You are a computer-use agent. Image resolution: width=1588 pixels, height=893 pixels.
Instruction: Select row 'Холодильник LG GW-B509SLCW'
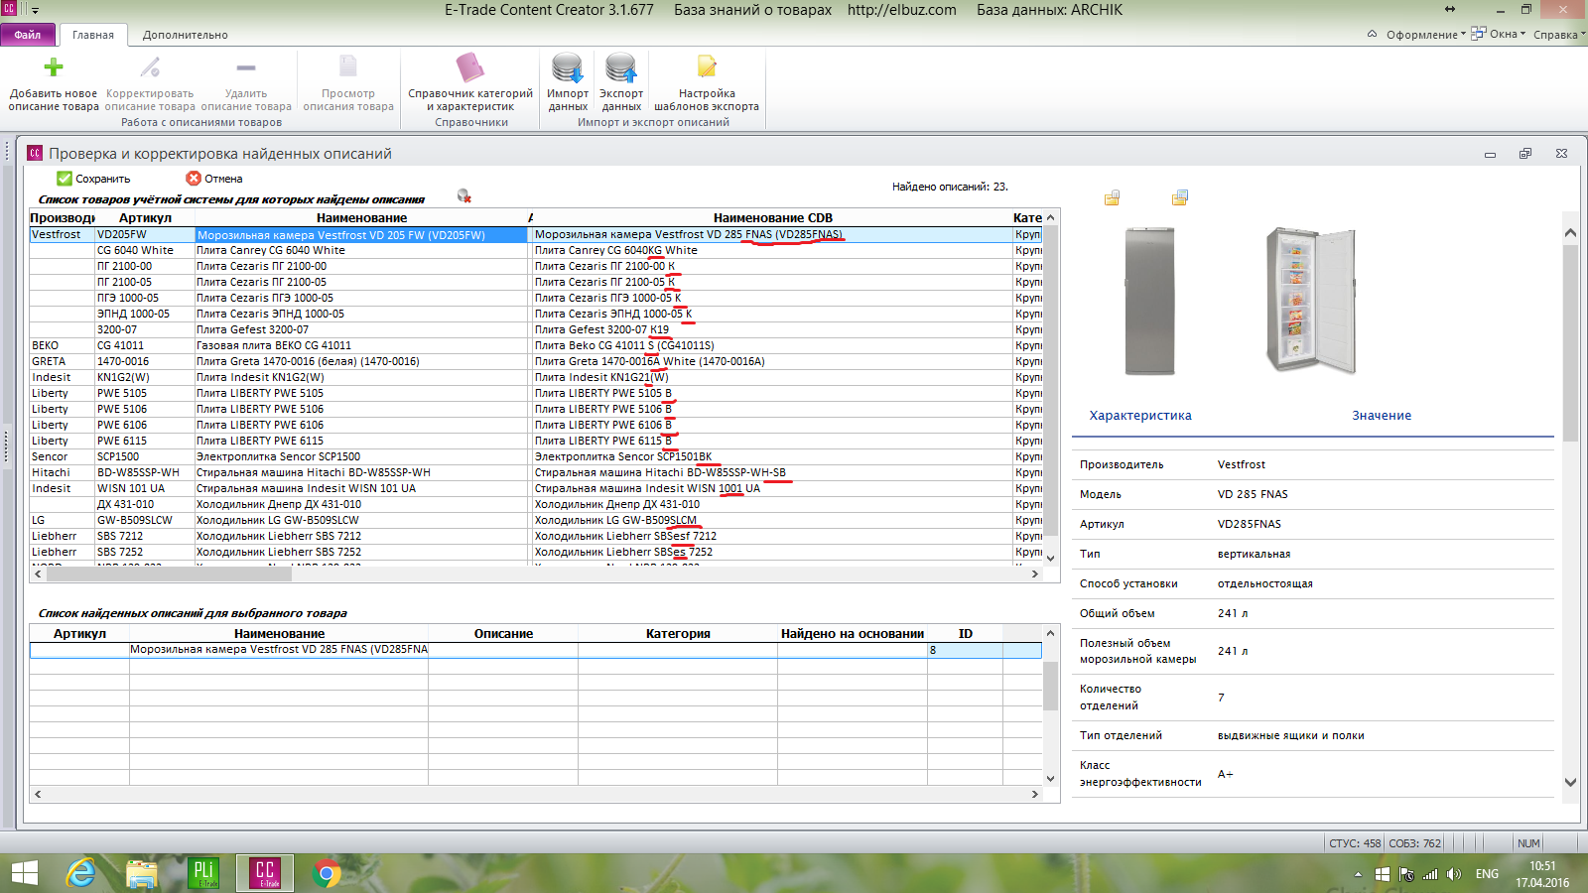pos(536,520)
